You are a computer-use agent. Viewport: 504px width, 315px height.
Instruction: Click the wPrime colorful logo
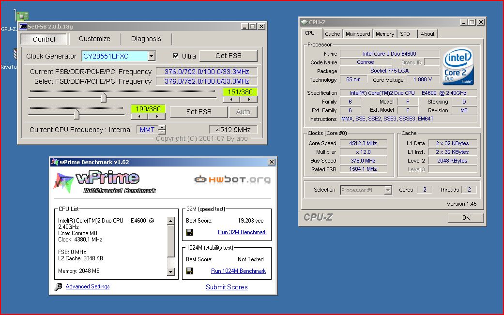[63, 183]
